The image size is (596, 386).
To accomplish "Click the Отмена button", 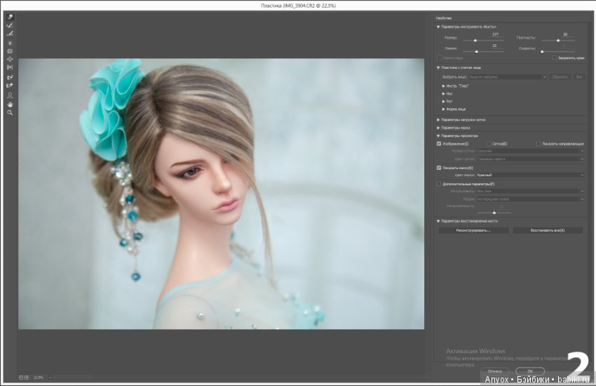I will pyautogui.click(x=494, y=371).
